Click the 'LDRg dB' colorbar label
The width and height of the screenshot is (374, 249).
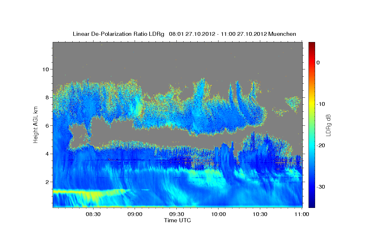pos(328,125)
